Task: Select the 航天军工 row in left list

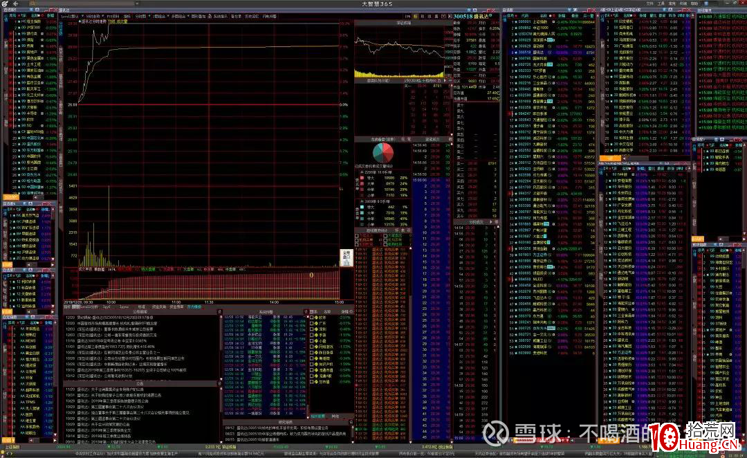Action: click(x=31, y=89)
